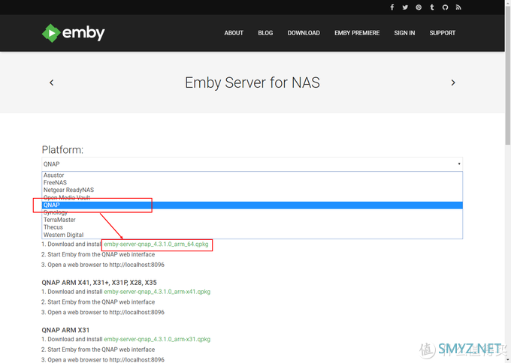Open the Pinterest social icon
The width and height of the screenshot is (511, 363).
coord(419,7)
